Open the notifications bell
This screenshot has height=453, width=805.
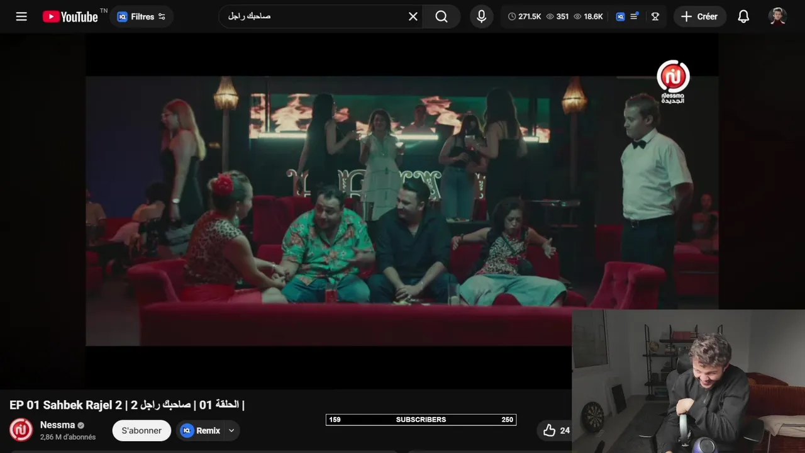coord(743,16)
